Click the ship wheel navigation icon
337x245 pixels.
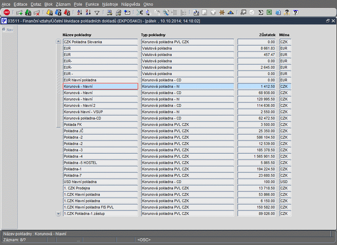pos(222,13)
